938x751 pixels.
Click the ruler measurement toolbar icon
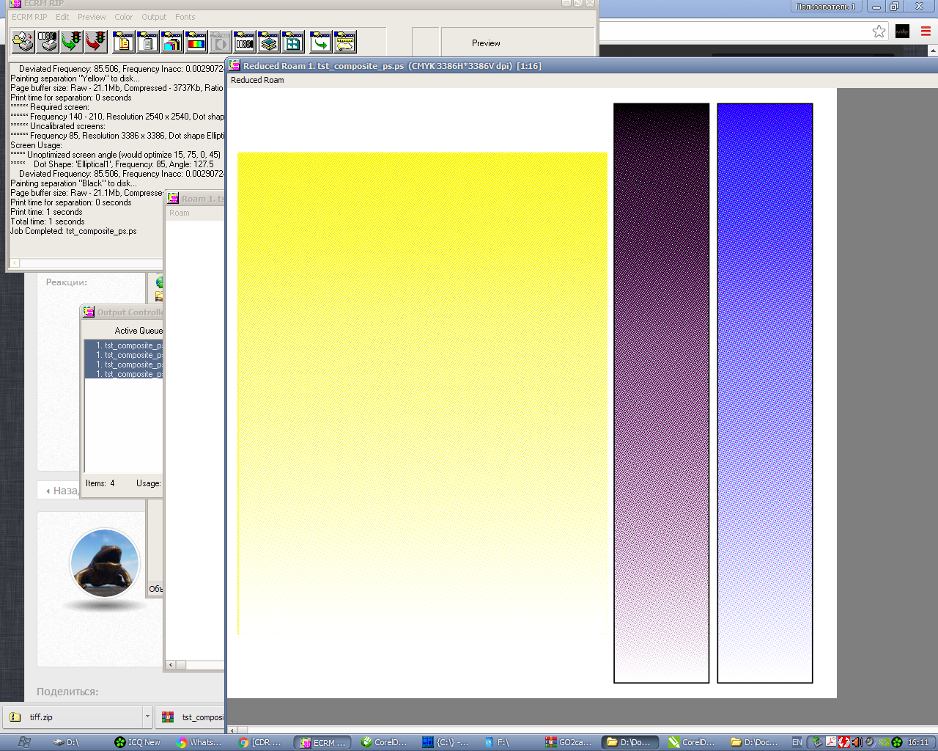click(x=344, y=42)
